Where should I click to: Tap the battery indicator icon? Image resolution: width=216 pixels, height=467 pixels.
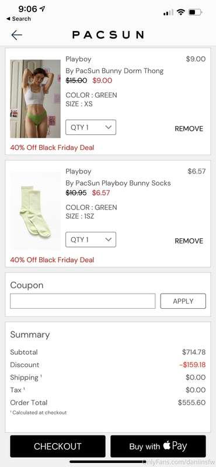(195, 12)
